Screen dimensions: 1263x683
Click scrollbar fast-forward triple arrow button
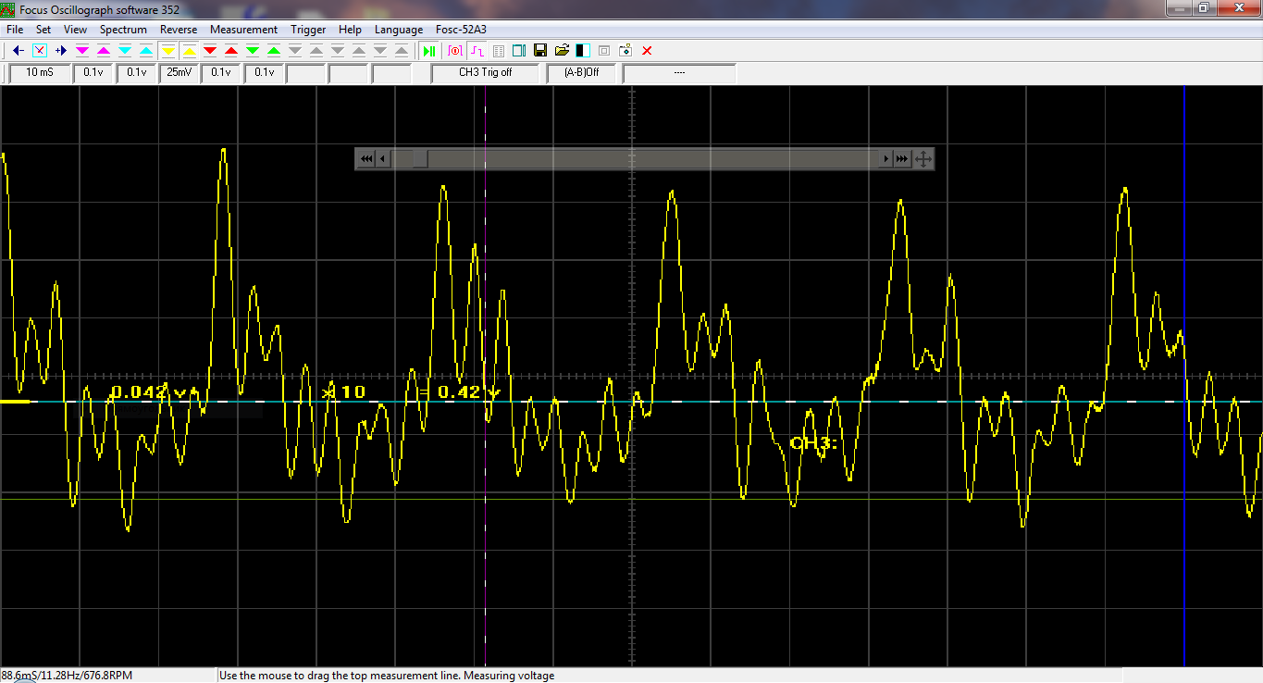click(x=902, y=159)
